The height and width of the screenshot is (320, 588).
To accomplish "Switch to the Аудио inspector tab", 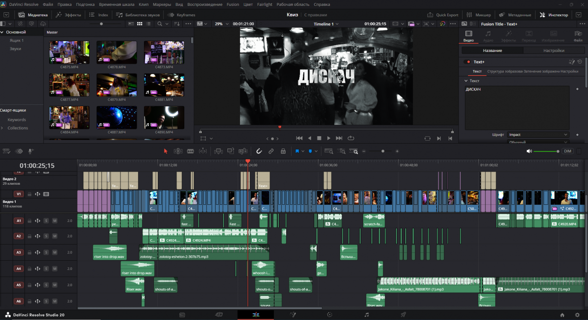I will click(489, 36).
